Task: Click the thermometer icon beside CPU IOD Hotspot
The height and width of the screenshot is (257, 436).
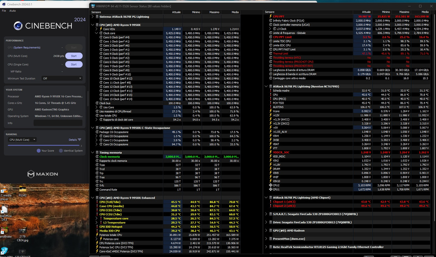Action: tap(97, 227)
